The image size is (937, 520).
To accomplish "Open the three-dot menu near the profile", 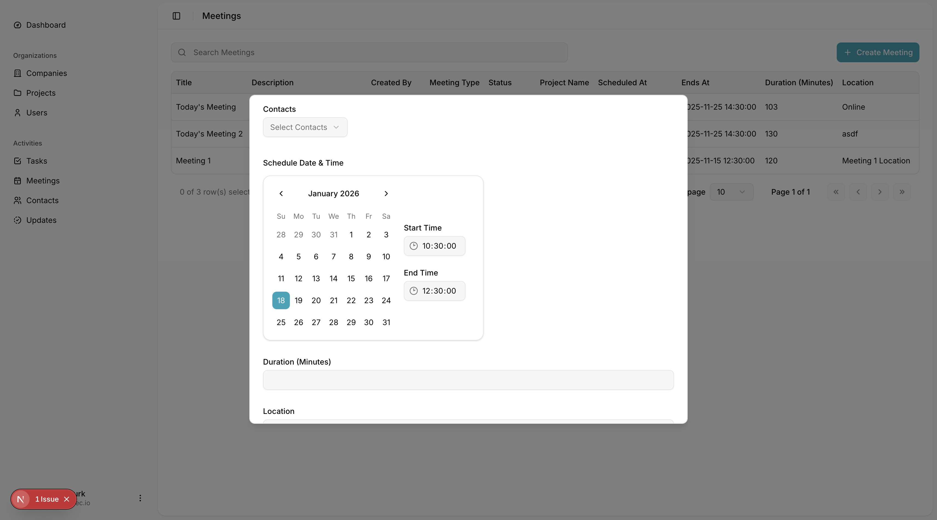I will coord(140,499).
